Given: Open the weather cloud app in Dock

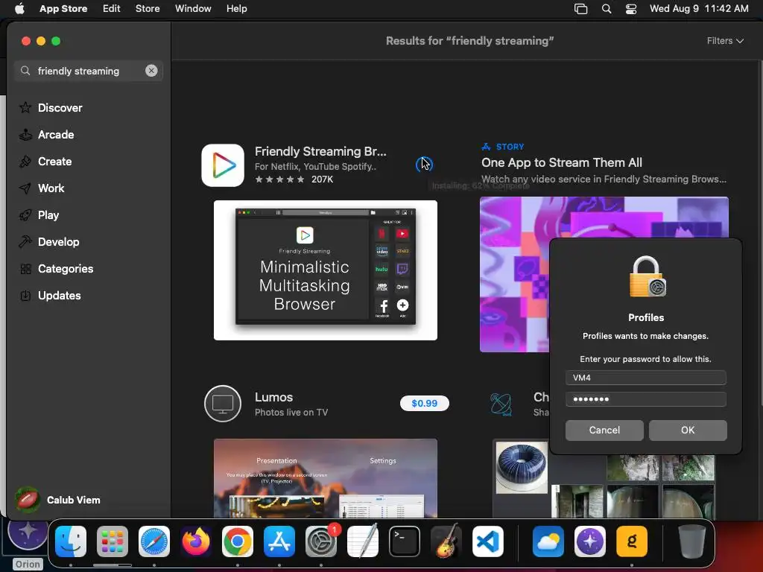Looking at the screenshot, I should coord(548,541).
